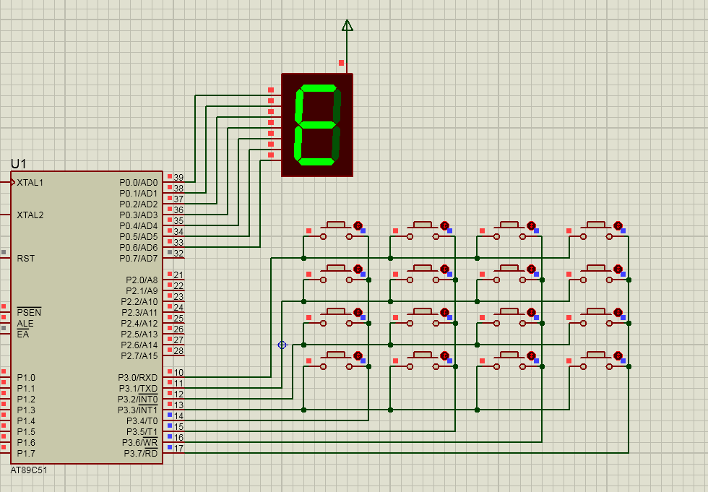
Task: Click push-button actuator between P3.3 and P3.5
Action: pyautogui.click(x=423, y=355)
